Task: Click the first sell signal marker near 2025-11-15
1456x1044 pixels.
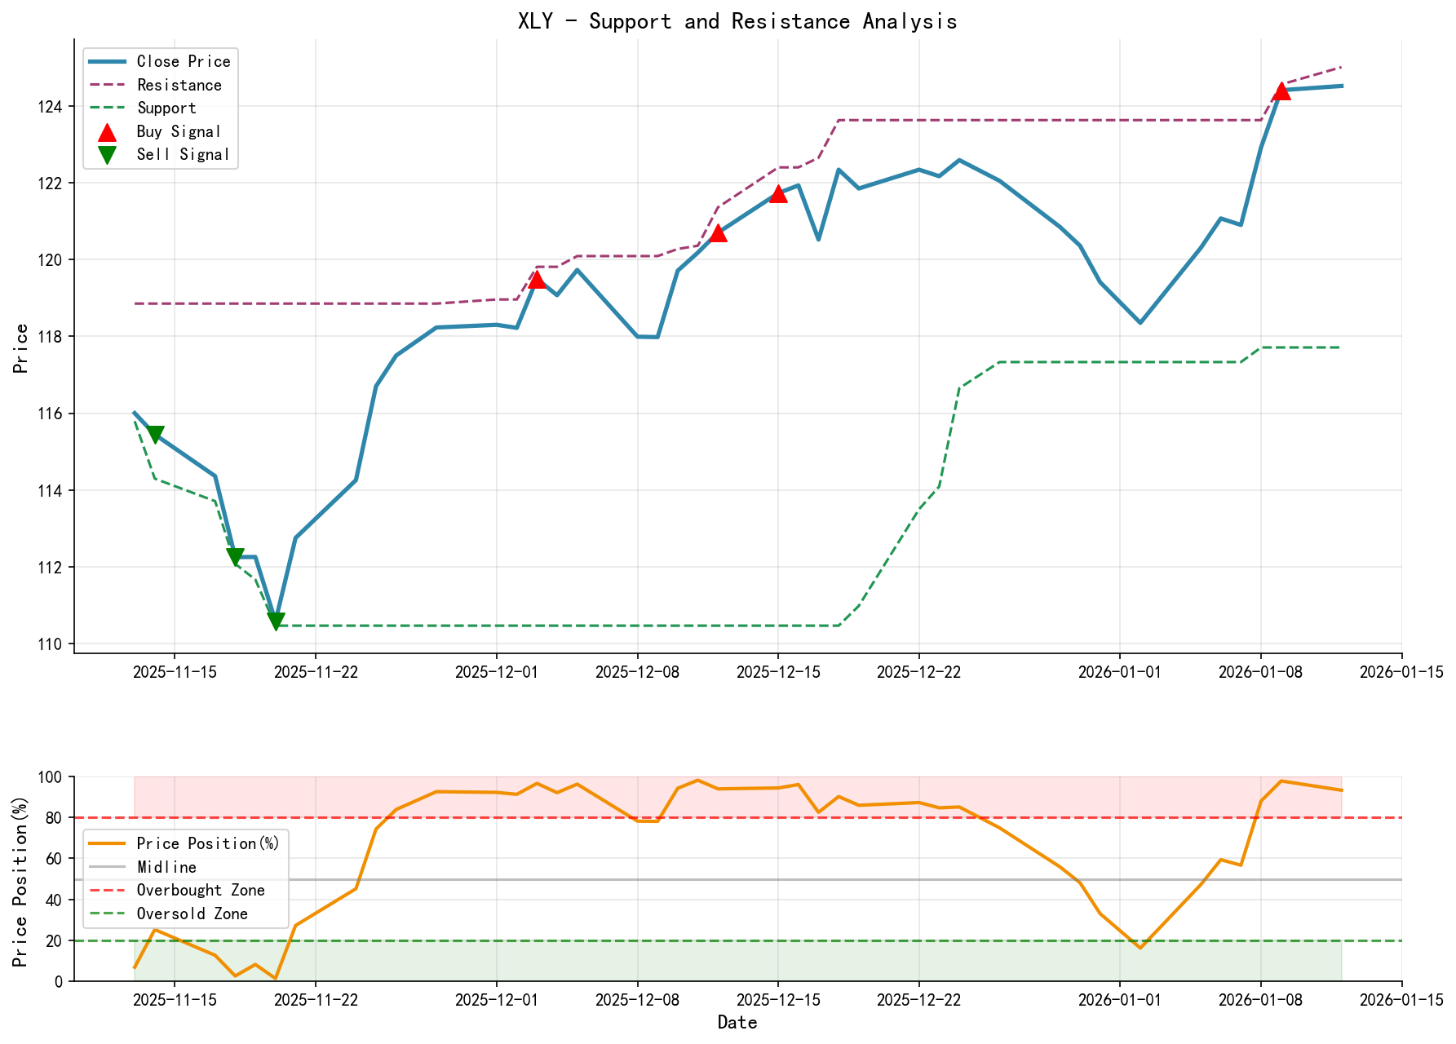Action: (x=155, y=432)
